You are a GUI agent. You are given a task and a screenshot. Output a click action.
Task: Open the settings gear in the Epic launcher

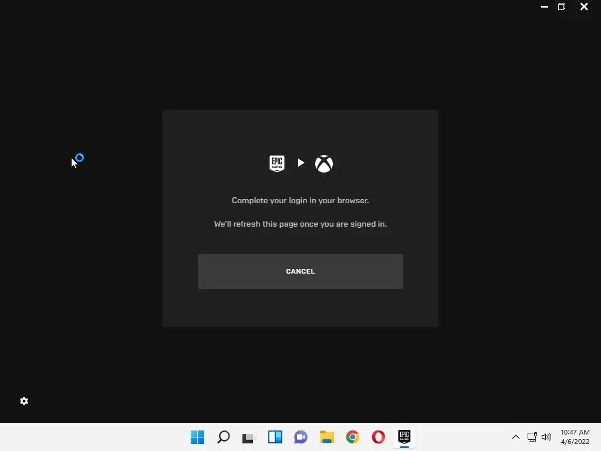[x=24, y=401]
